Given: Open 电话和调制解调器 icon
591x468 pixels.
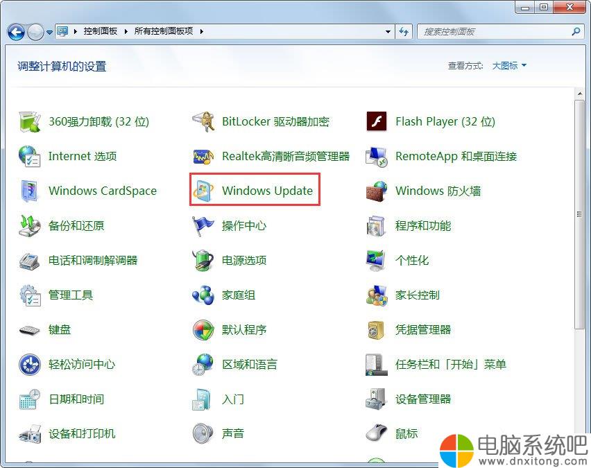Looking at the screenshot, I should click(x=29, y=261).
